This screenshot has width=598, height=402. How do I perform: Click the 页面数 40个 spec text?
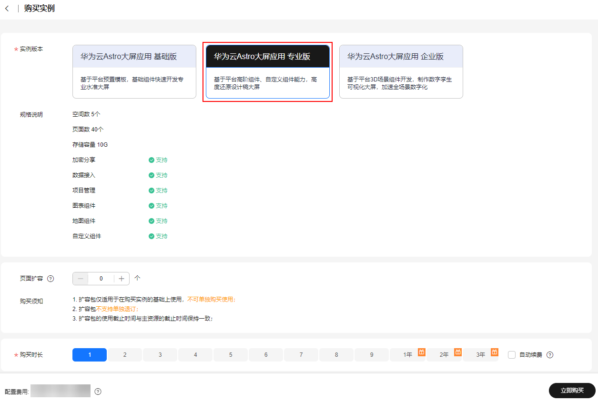click(88, 130)
